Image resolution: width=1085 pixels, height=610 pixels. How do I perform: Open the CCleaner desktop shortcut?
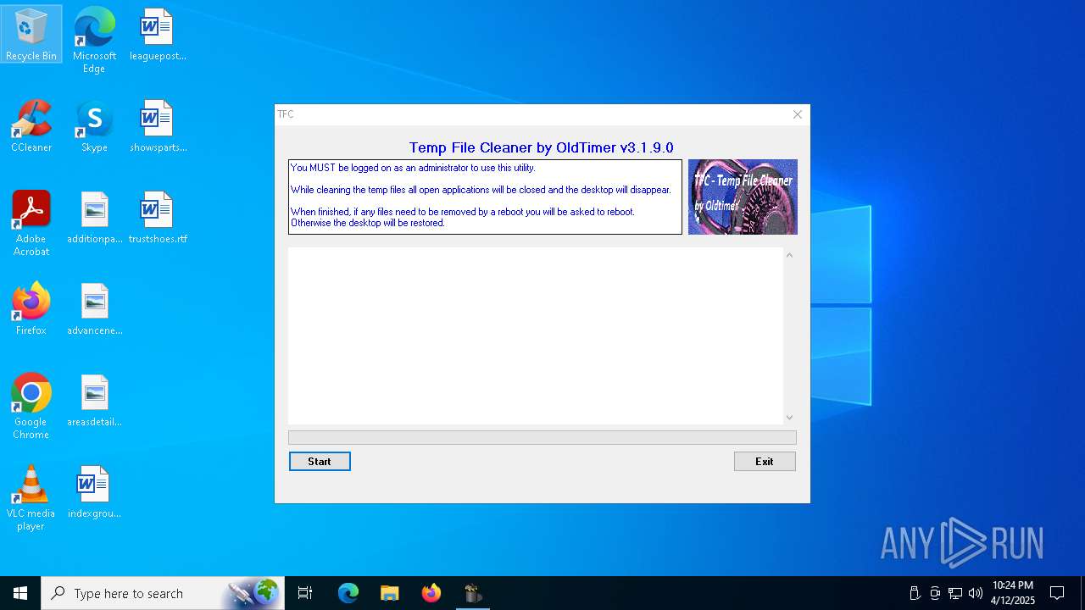(31, 125)
